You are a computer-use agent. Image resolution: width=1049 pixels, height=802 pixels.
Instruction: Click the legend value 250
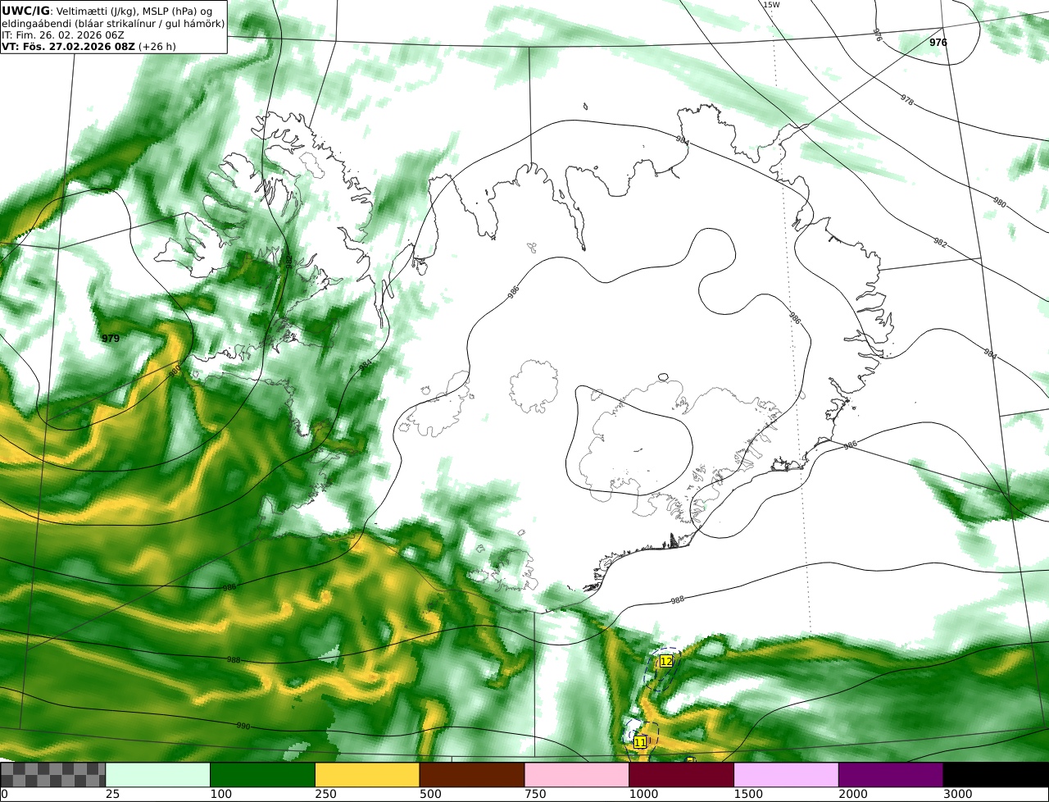coord(325,795)
